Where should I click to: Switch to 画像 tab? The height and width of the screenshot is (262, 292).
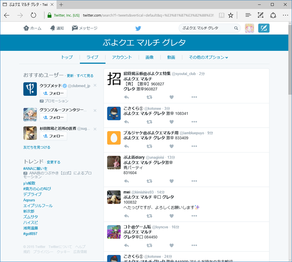coord(149,57)
